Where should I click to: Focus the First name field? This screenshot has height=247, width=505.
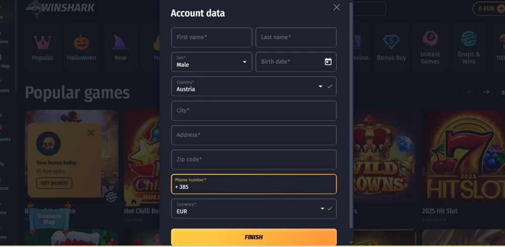pyautogui.click(x=212, y=37)
